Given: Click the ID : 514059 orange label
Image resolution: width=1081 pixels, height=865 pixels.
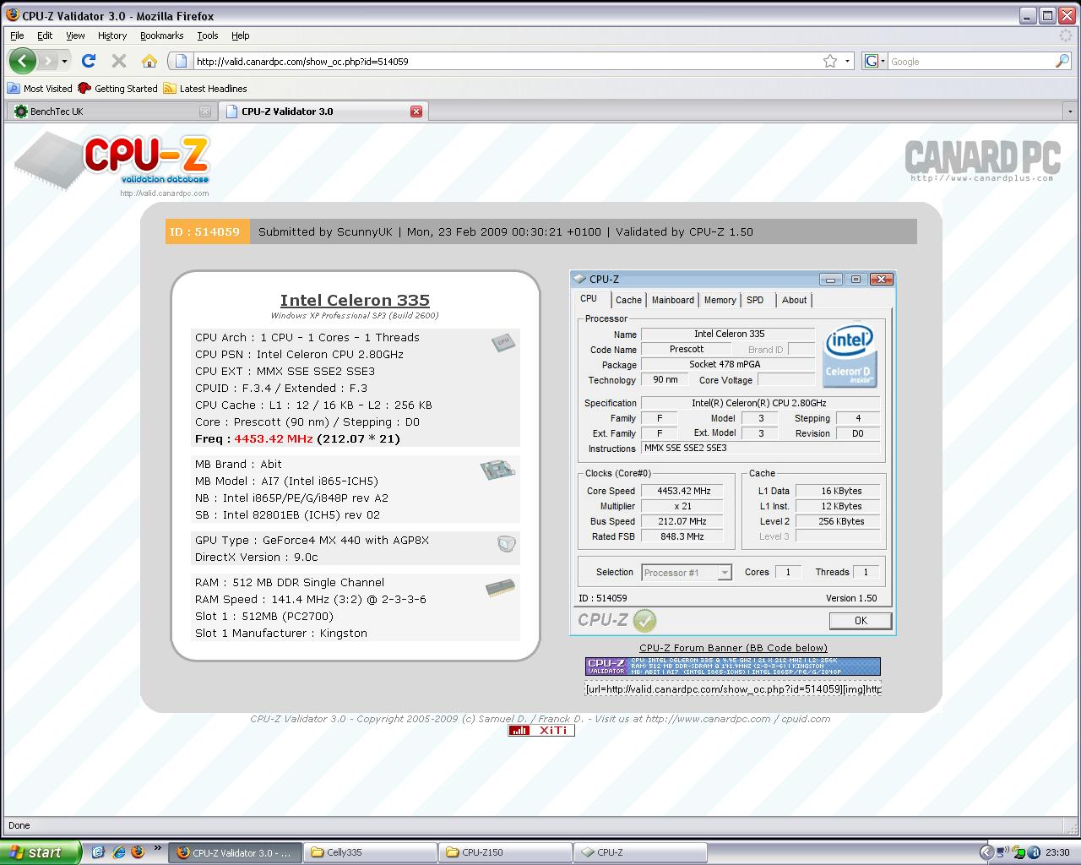Looking at the screenshot, I should (x=208, y=231).
